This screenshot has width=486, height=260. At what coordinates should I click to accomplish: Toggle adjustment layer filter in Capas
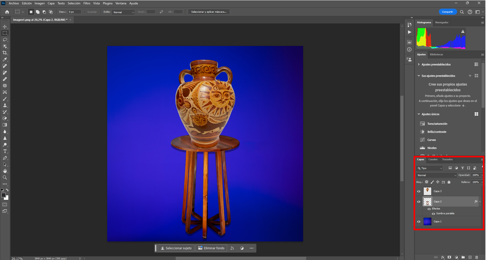tap(456, 168)
